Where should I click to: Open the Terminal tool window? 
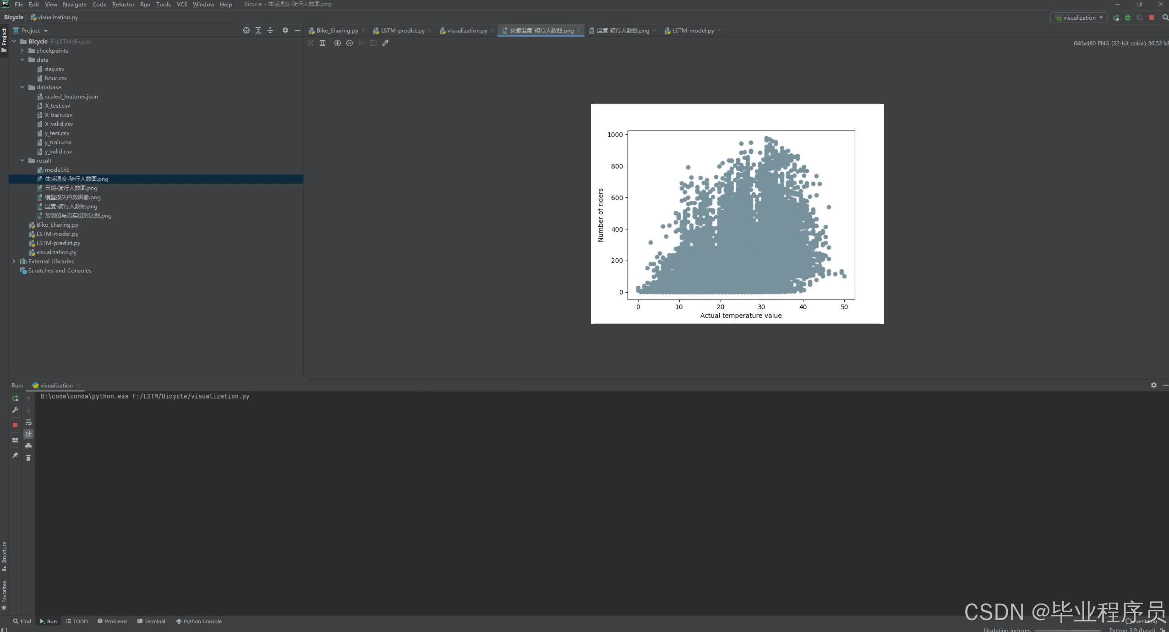coord(151,621)
